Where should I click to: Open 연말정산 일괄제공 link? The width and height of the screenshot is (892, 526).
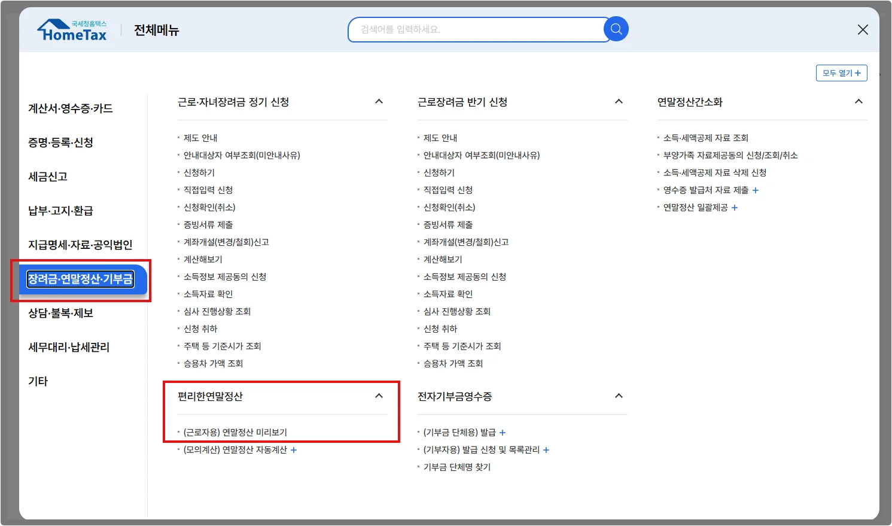(696, 208)
